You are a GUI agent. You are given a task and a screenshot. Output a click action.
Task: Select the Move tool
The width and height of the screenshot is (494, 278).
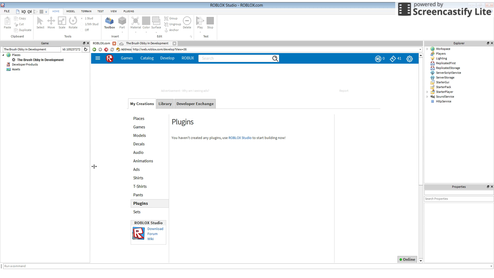click(51, 23)
